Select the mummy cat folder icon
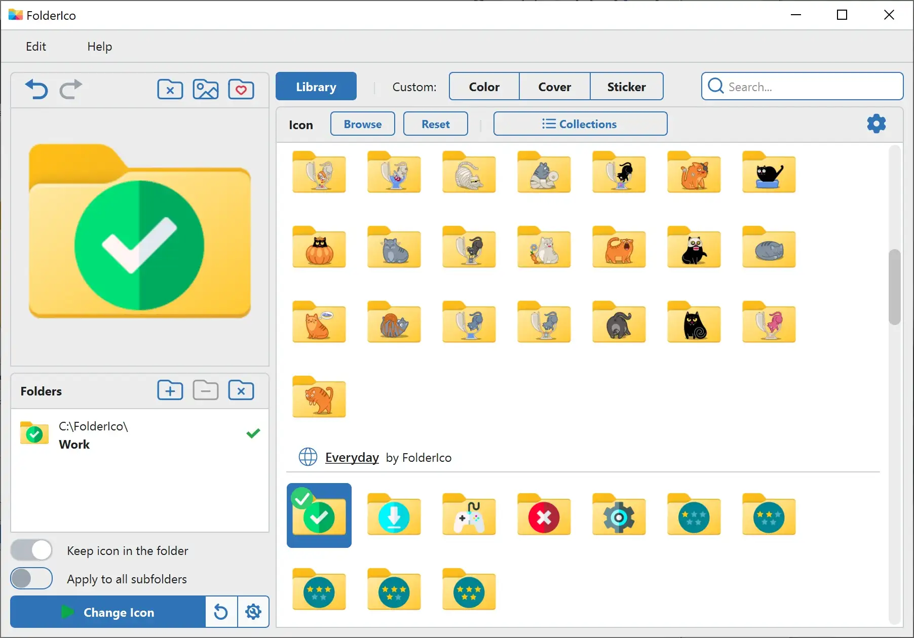 click(x=469, y=172)
